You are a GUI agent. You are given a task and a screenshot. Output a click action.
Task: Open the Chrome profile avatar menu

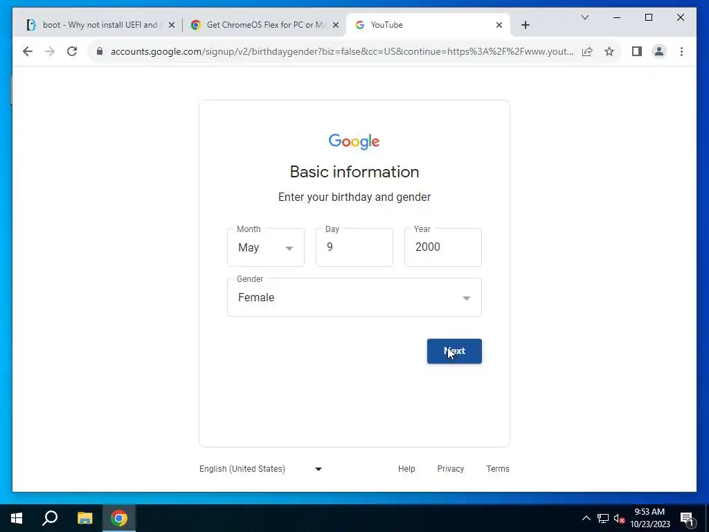click(x=659, y=51)
